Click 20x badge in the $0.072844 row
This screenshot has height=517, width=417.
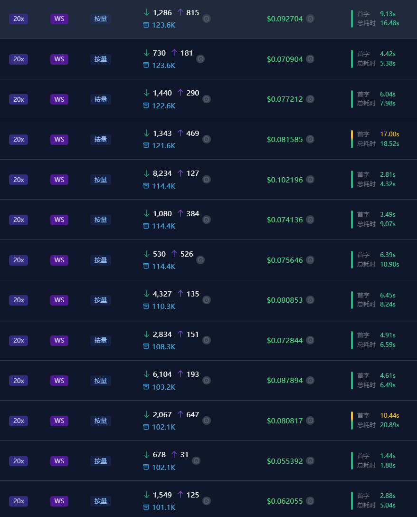pos(19,341)
